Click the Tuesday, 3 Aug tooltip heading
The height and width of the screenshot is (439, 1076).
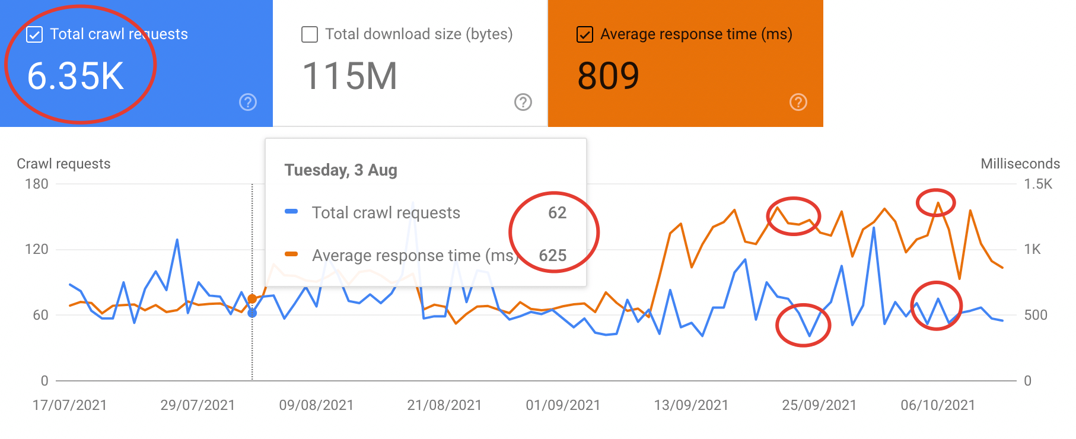click(341, 170)
